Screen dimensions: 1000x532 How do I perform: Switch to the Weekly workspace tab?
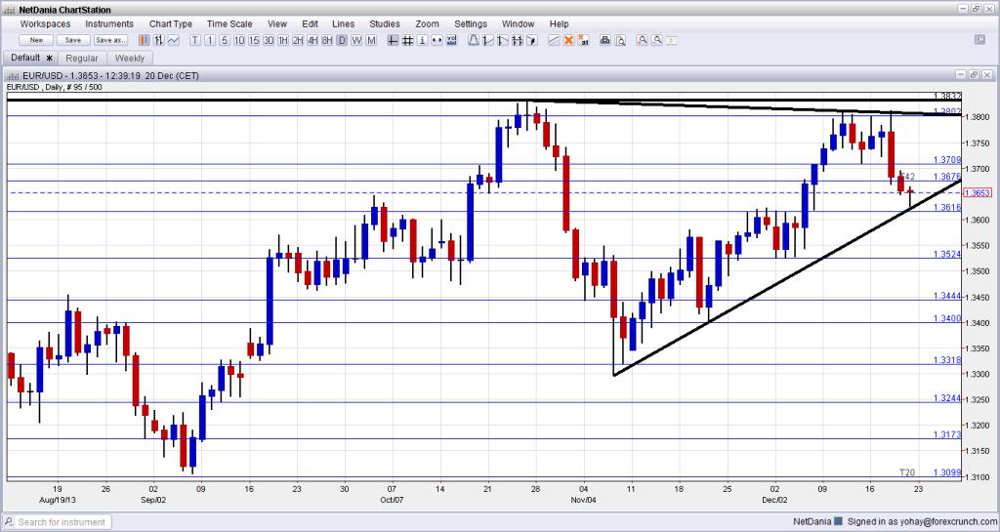click(130, 58)
